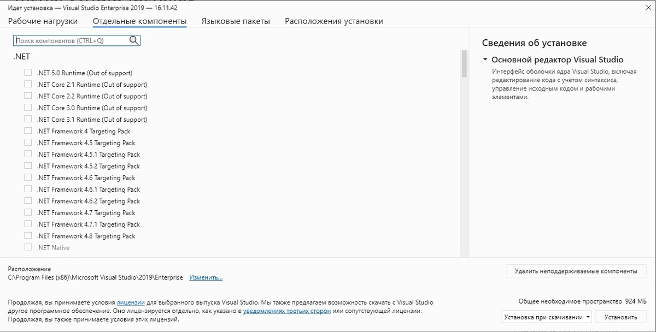Check .NET Framework 4.5.2 Targeting Pack
This screenshot has height=332, width=656.
28,166
